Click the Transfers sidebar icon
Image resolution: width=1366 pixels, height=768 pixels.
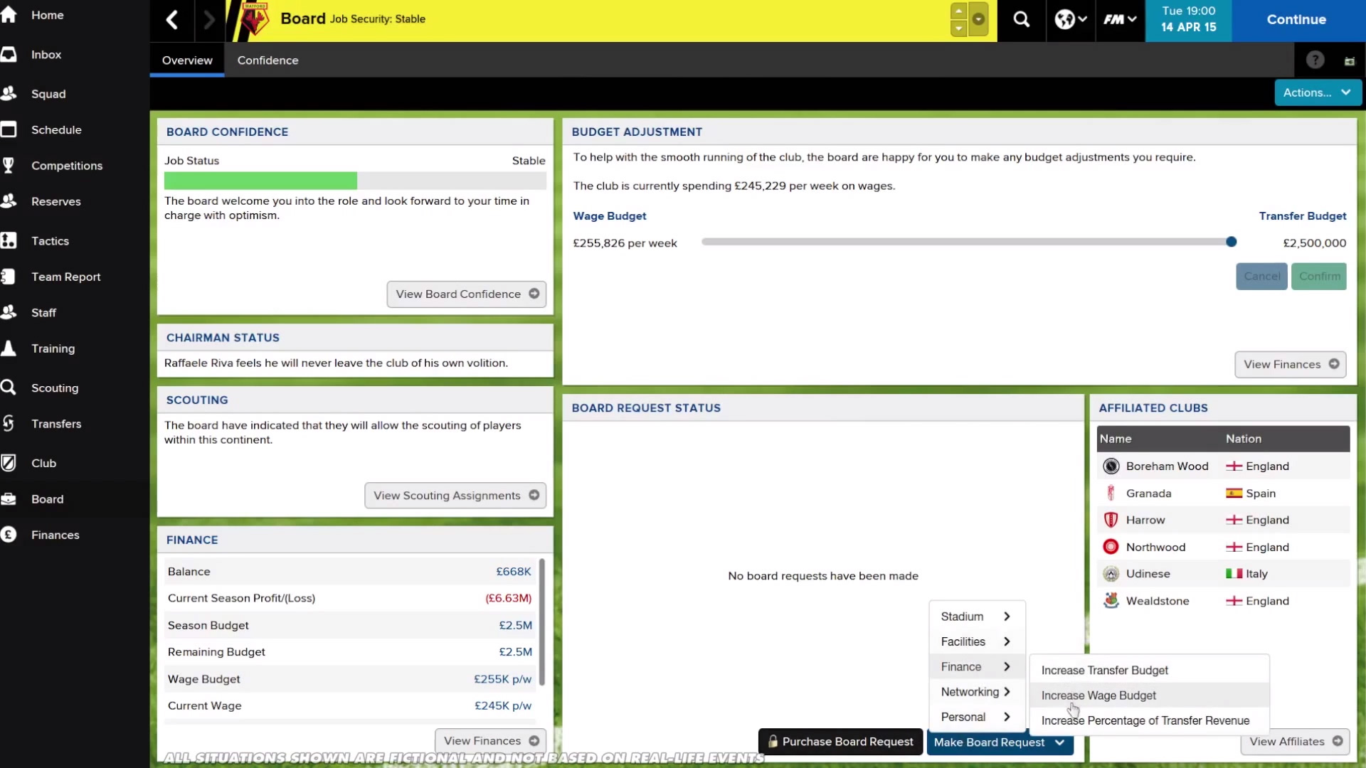pos(9,424)
